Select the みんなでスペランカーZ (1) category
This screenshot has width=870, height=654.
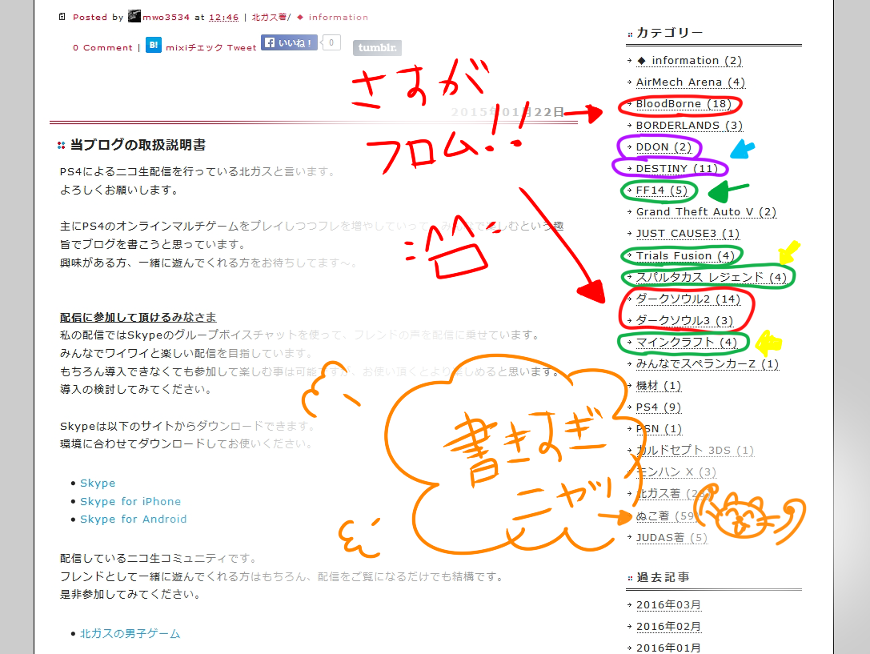tap(708, 364)
